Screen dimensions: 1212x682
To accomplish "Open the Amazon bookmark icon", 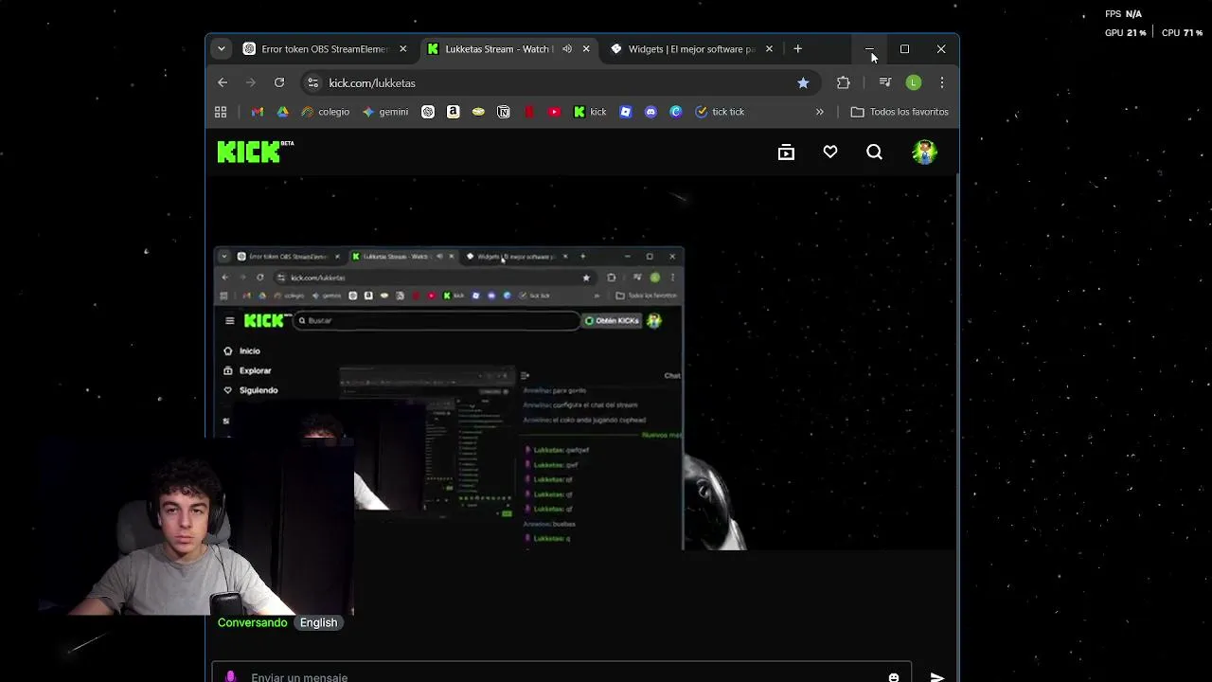I will click(x=453, y=112).
